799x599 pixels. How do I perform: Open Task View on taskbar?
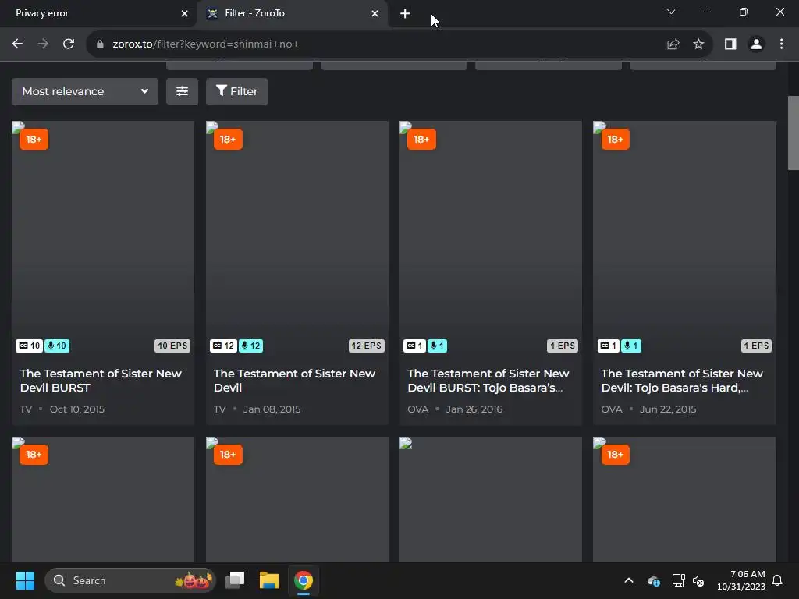[235, 580]
